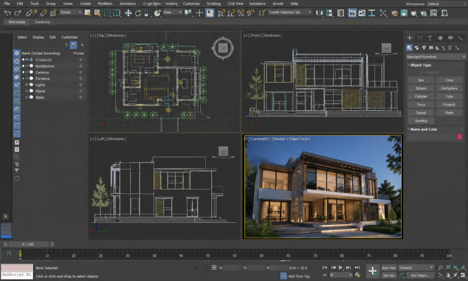Click the Zoom magnifier in navigation controls

tap(440, 268)
